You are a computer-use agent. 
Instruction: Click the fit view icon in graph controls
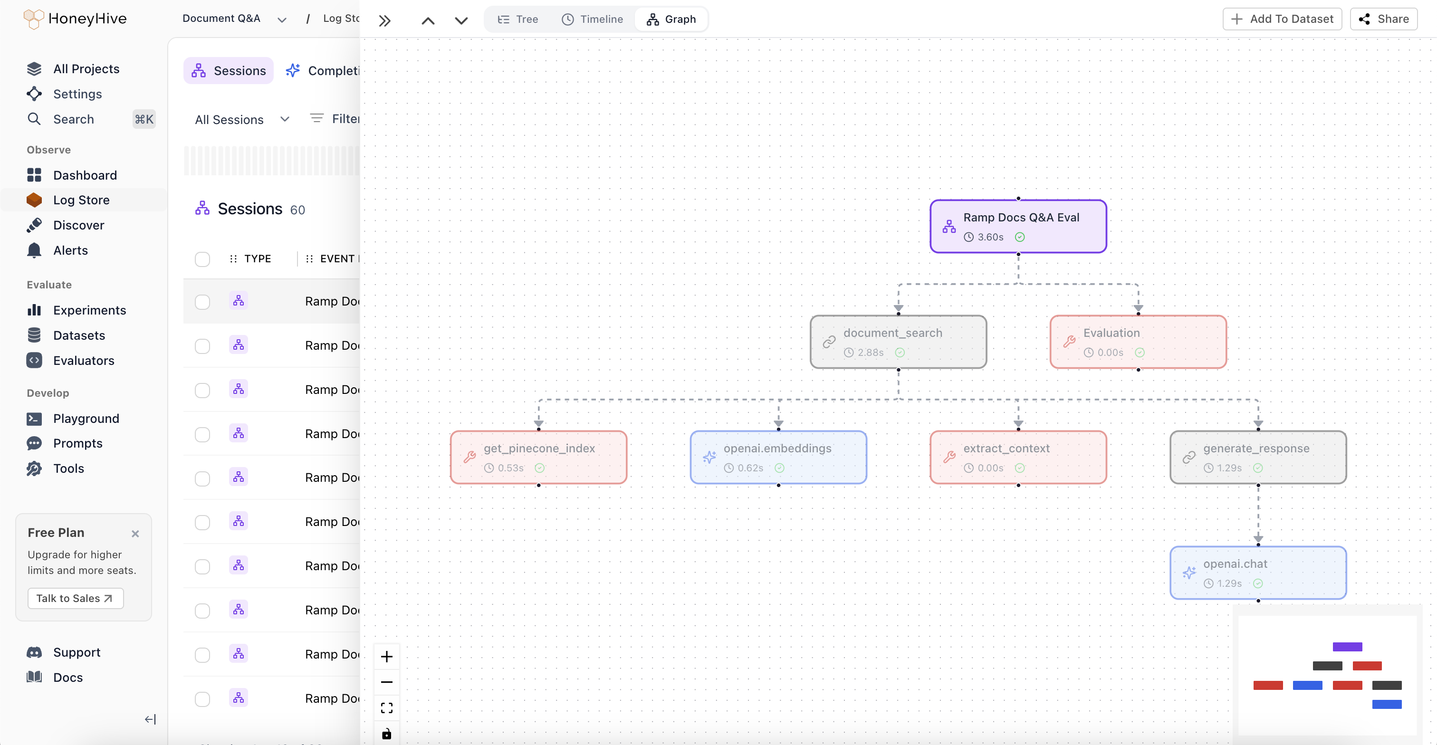(x=387, y=707)
